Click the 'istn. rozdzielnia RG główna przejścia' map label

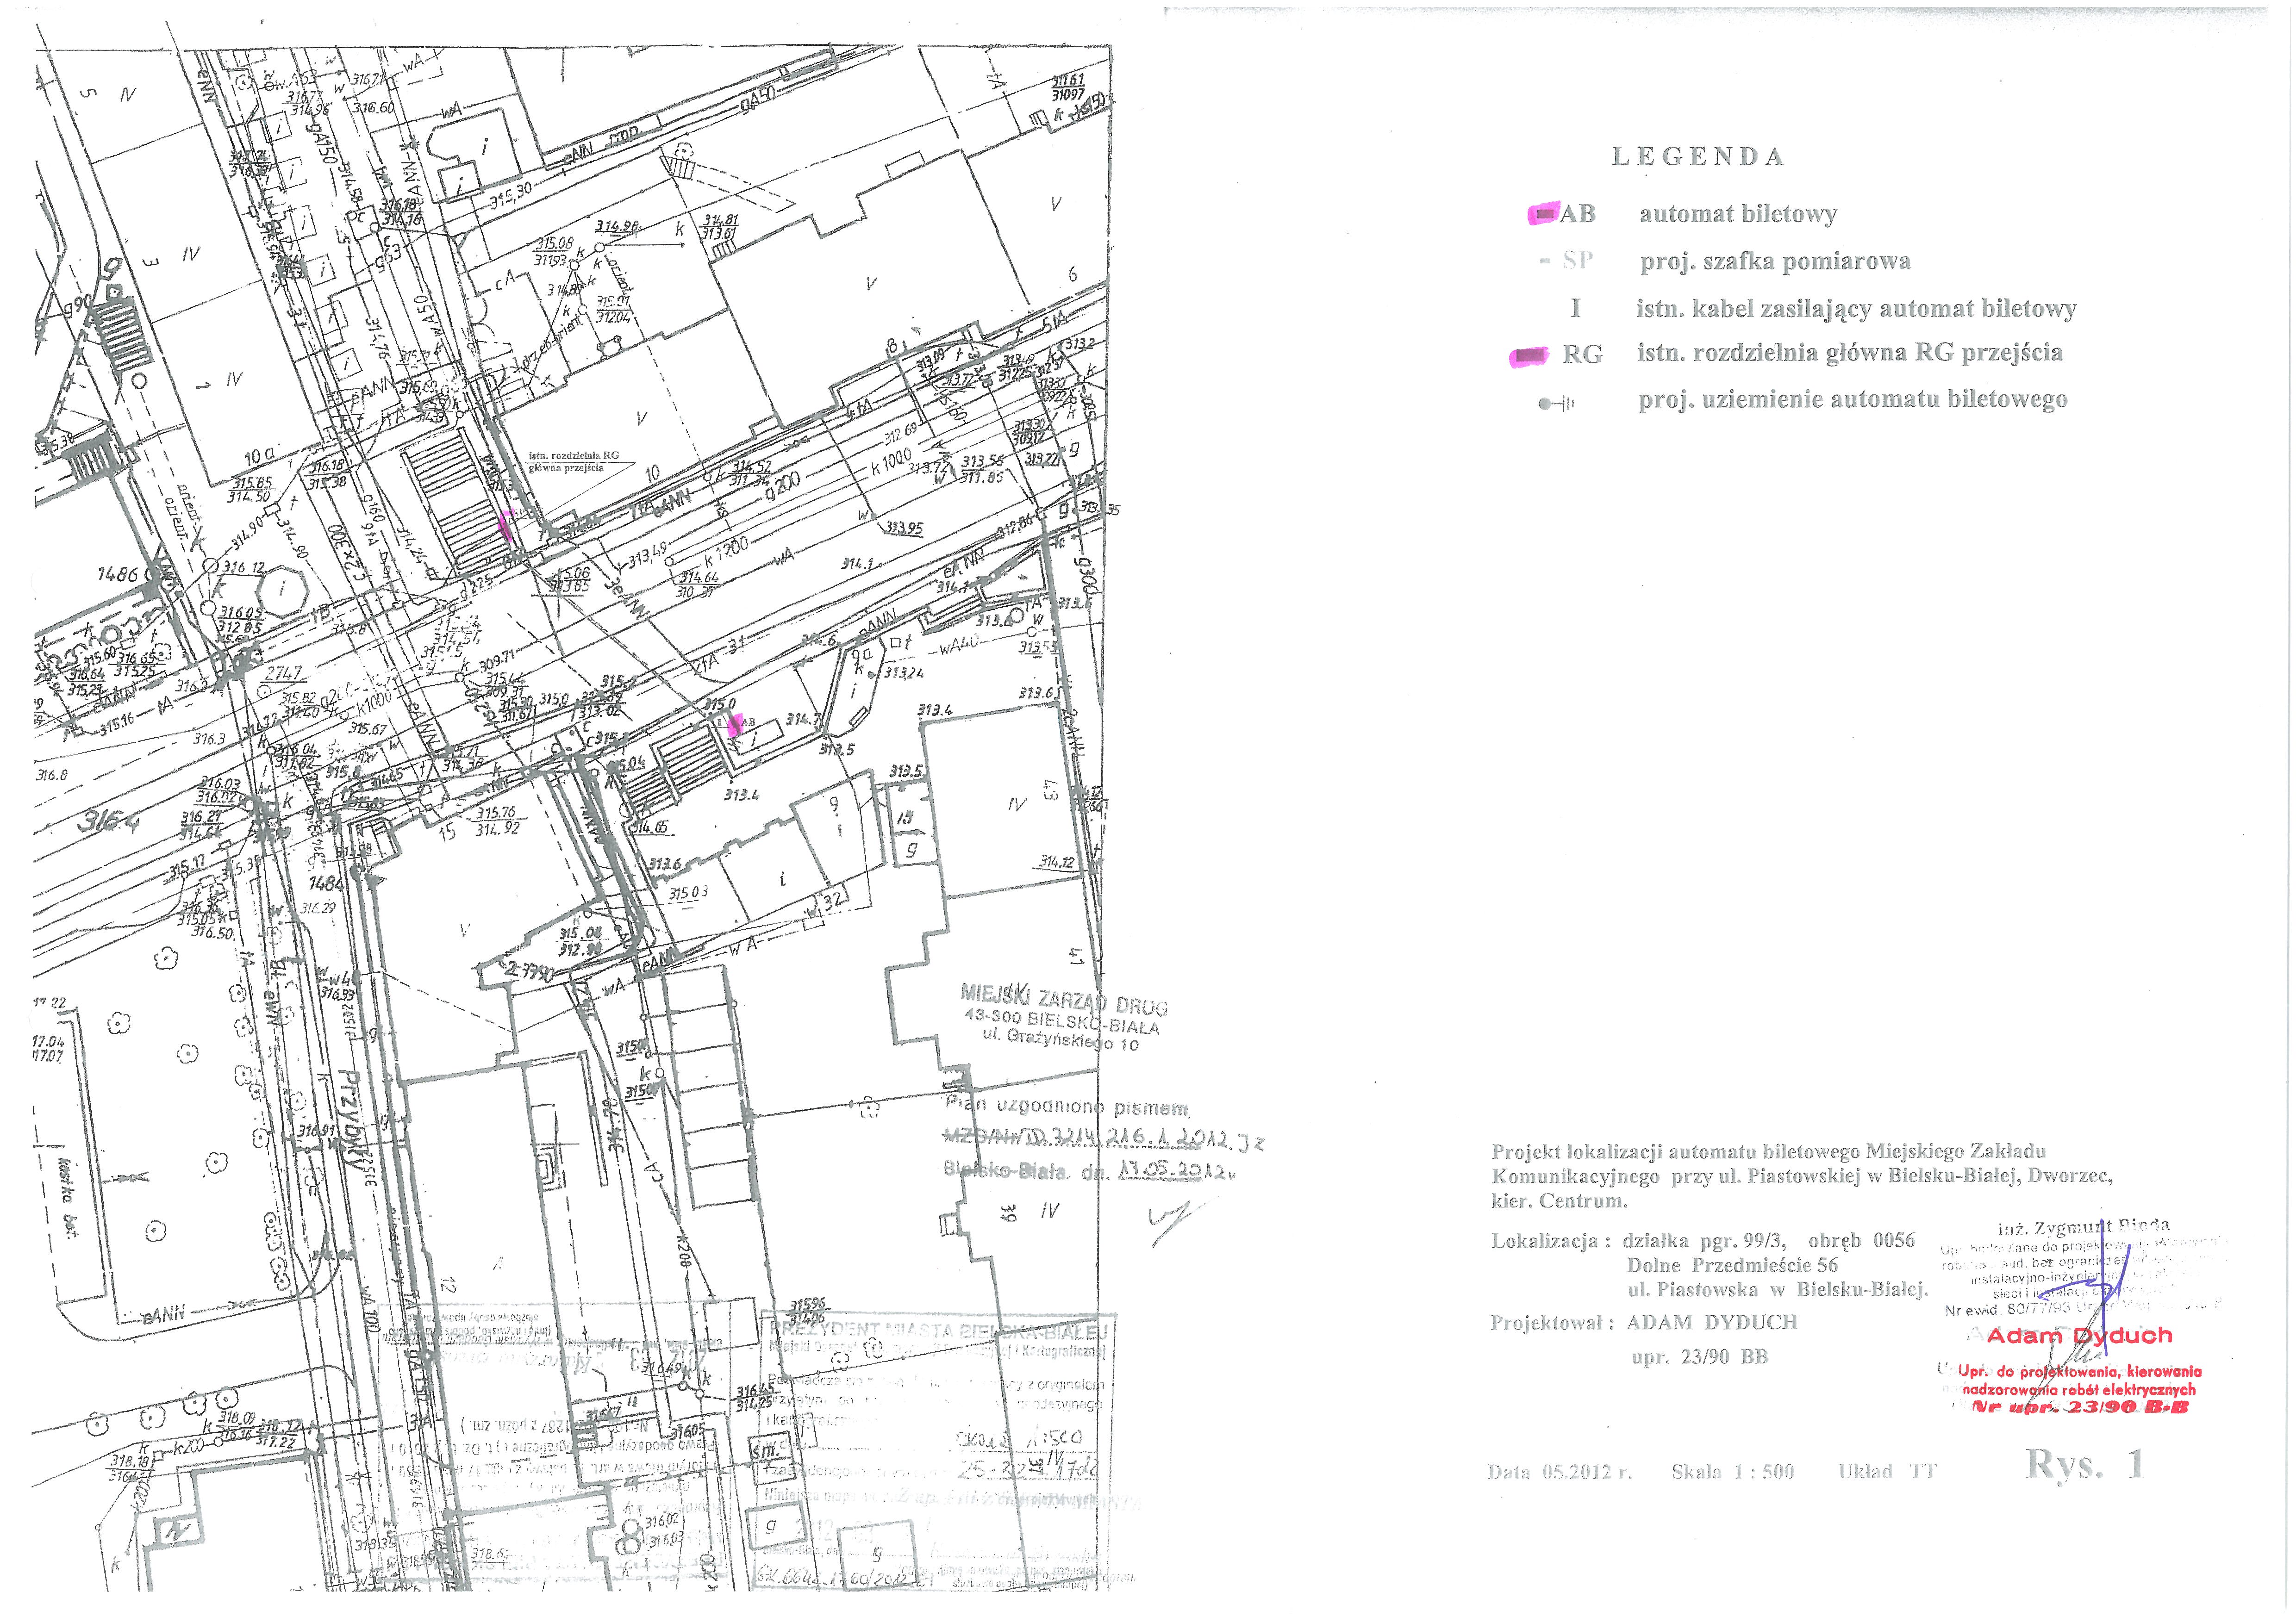573,461
